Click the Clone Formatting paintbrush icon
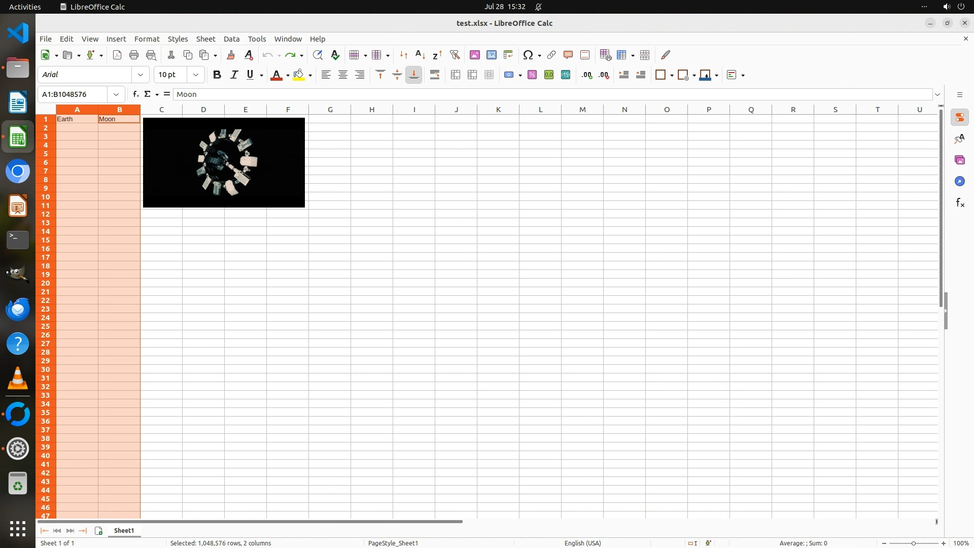974x548 pixels. [231, 55]
